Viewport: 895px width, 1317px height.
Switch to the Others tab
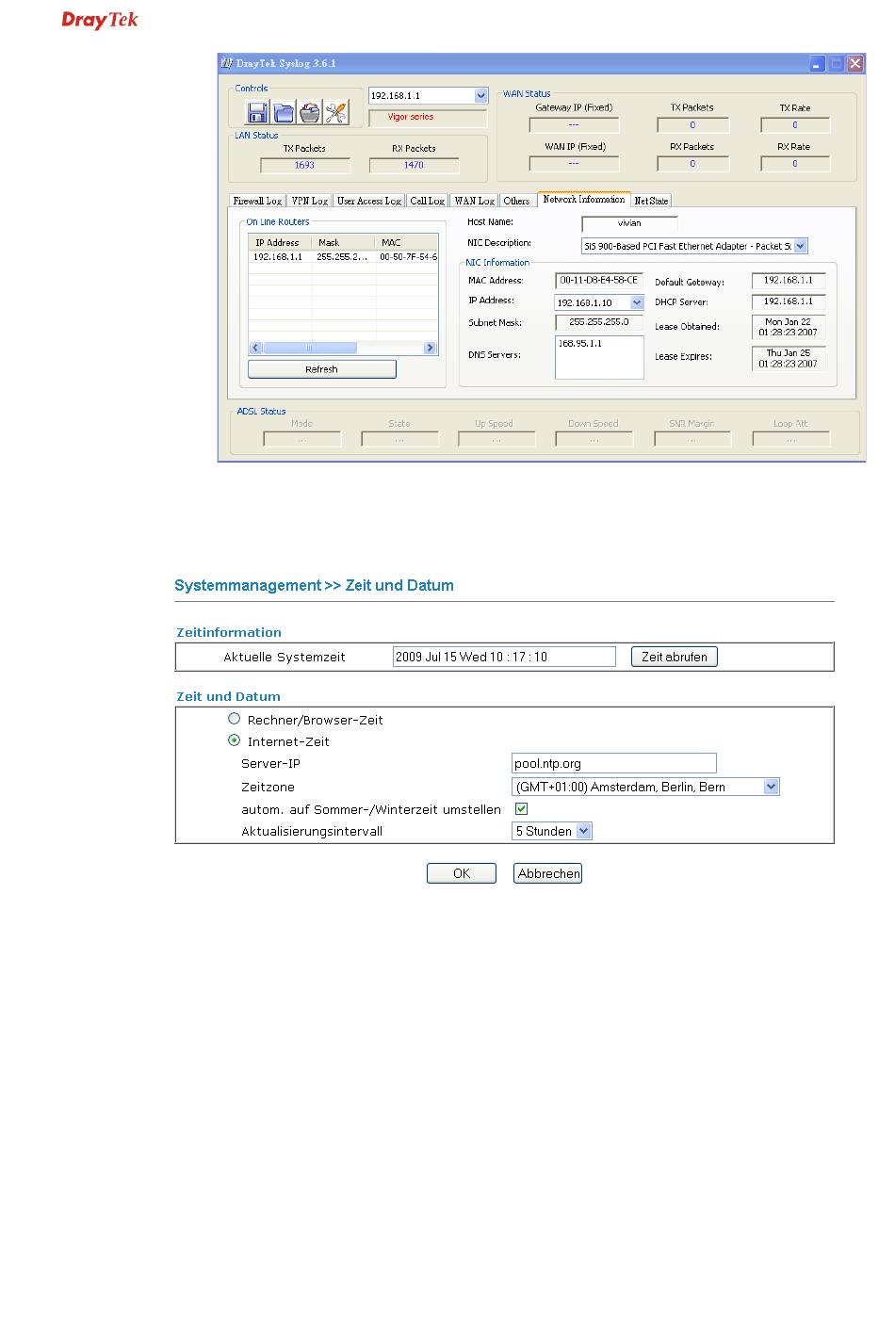516,201
